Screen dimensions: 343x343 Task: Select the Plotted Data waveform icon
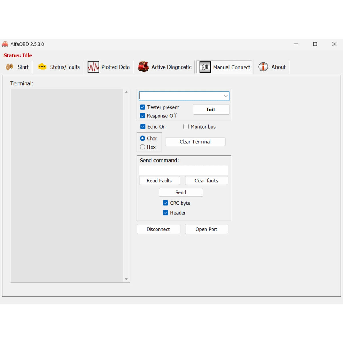coord(93,66)
